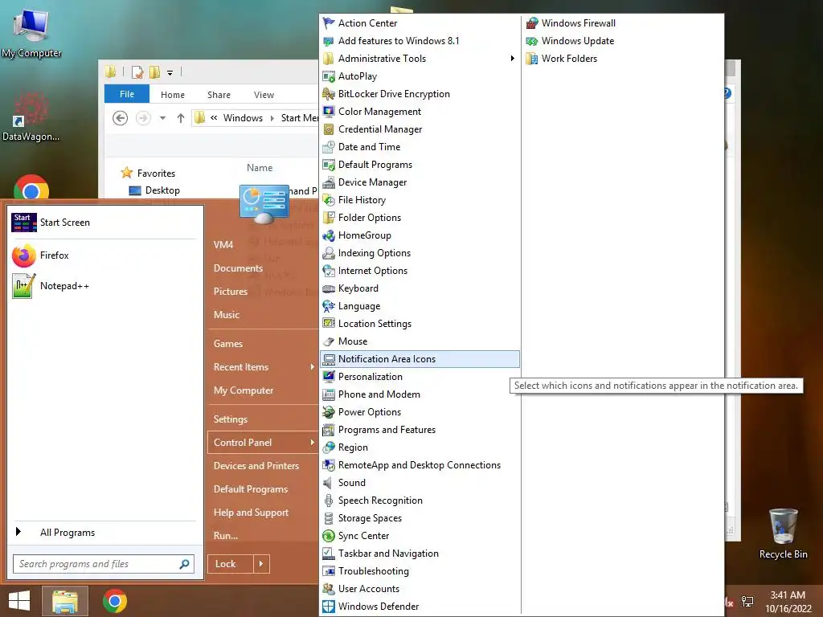Open Devices and Printers
Image resolution: width=823 pixels, height=617 pixels.
point(256,466)
